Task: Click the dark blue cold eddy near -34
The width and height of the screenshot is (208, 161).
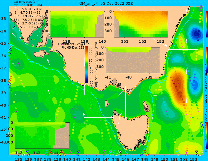Action: (196, 33)
